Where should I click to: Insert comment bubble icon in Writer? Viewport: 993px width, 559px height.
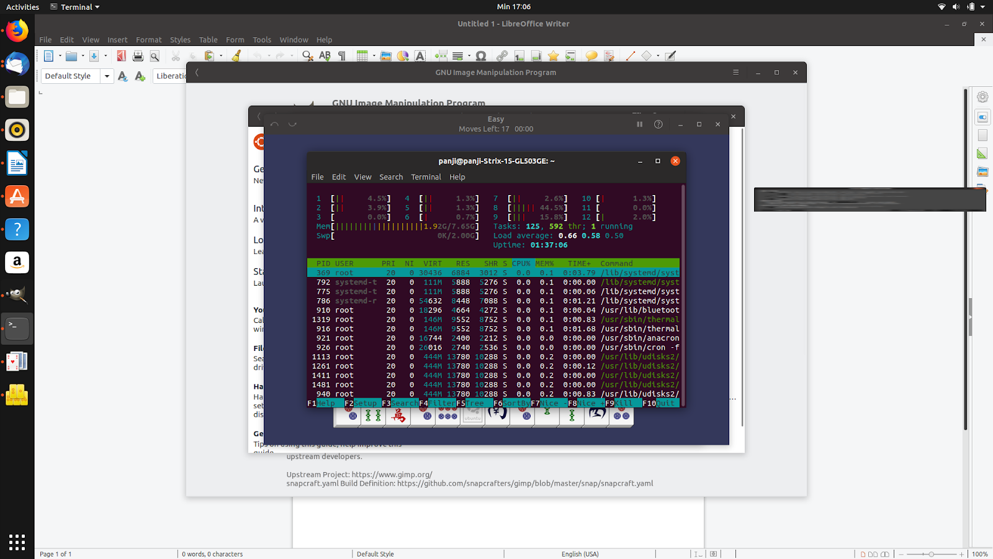[591, 56]
